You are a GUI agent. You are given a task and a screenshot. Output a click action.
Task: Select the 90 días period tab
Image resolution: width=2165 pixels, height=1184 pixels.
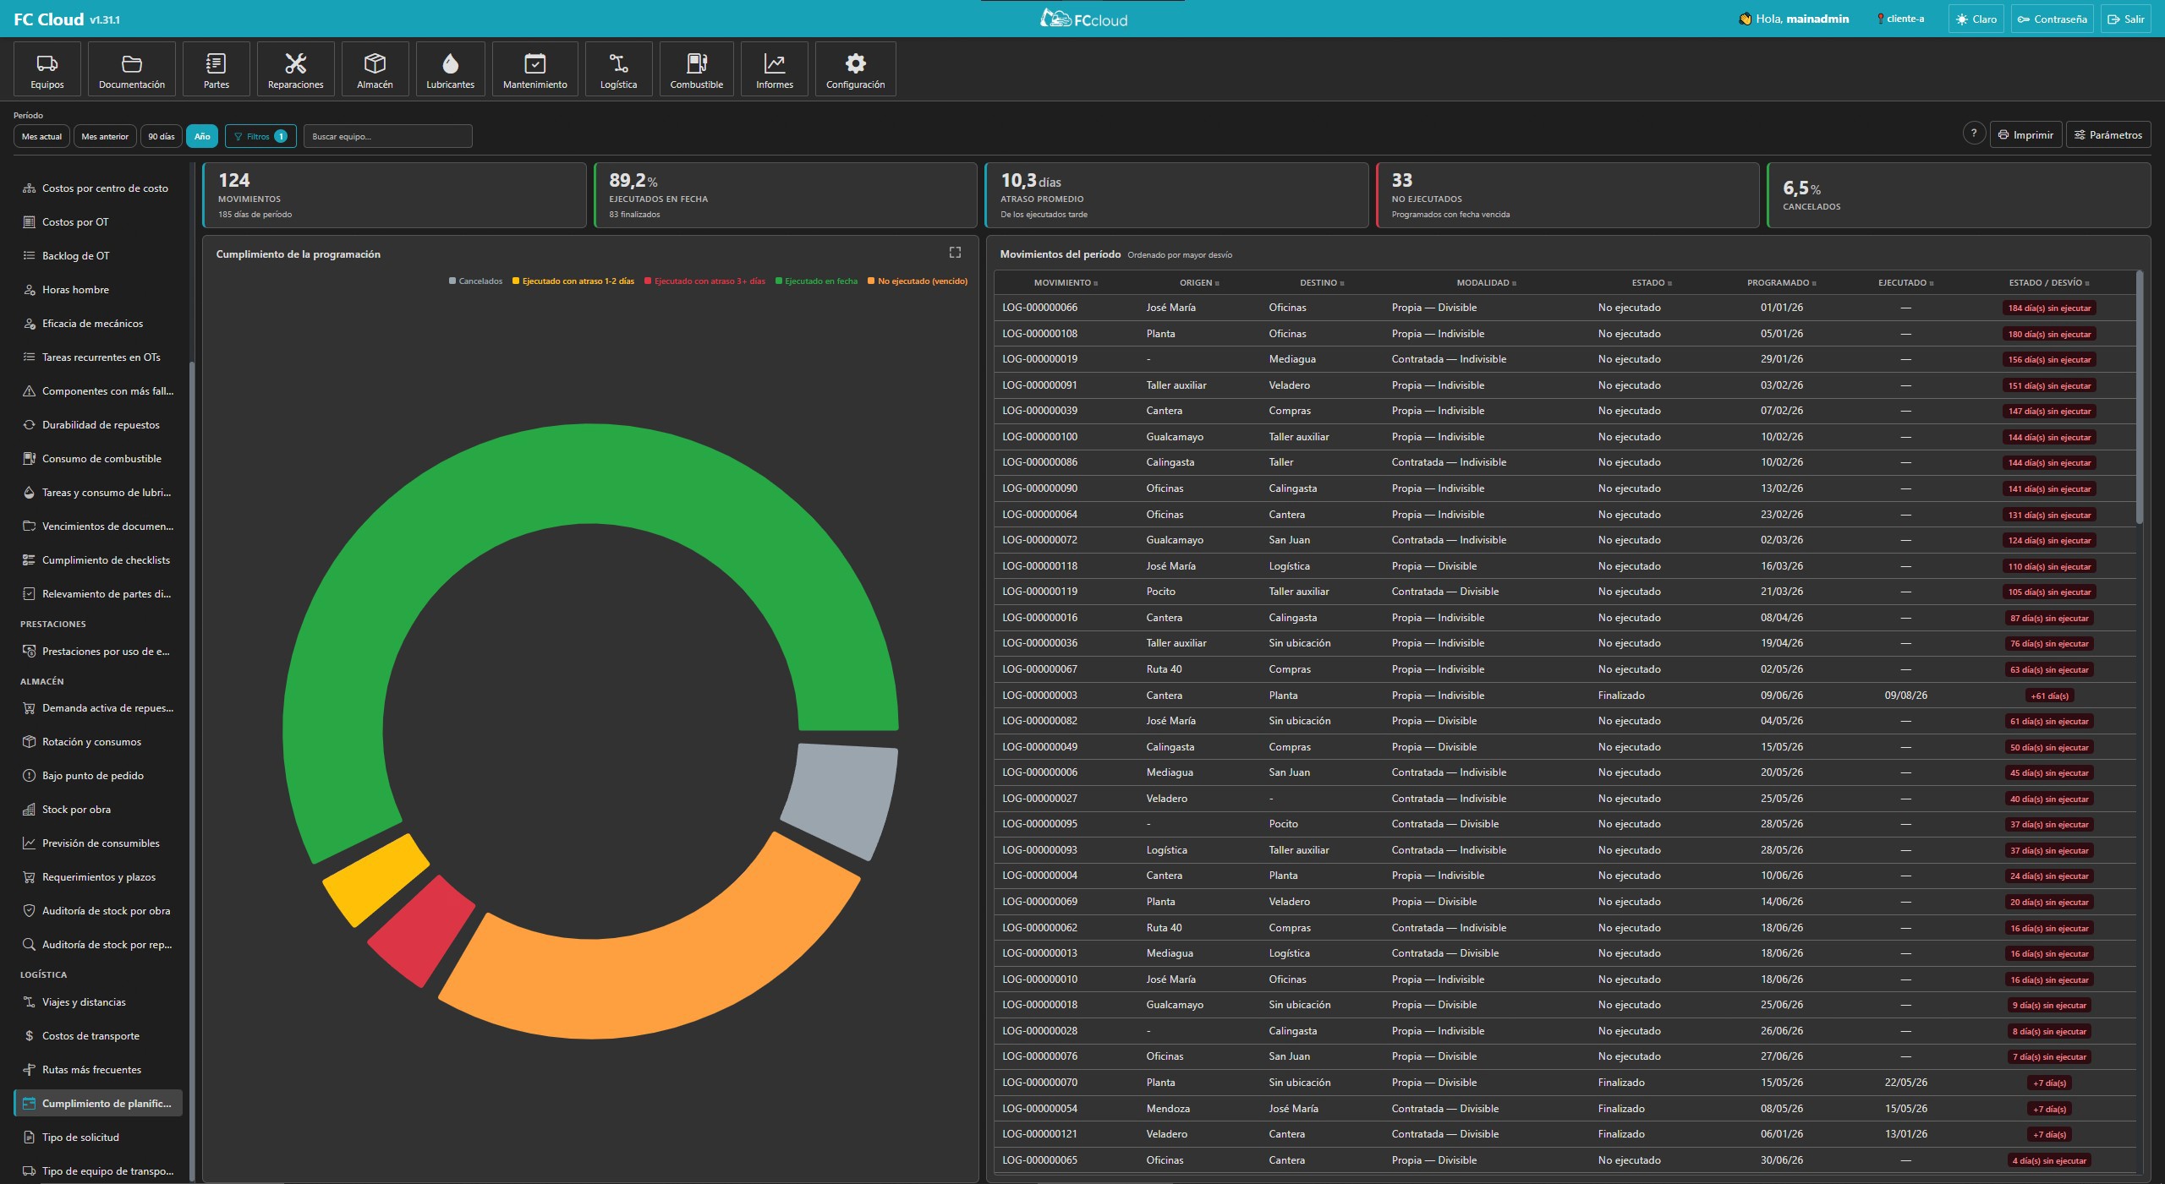[x=161, y=136]
